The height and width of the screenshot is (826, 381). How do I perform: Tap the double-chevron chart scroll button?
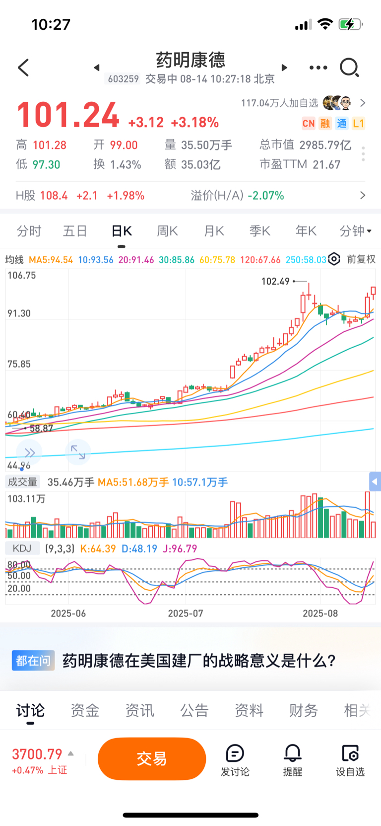[x=29, y=452]
